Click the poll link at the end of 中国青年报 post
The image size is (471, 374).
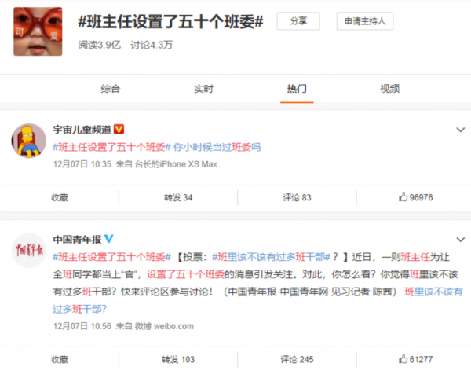tap(433, 291)
